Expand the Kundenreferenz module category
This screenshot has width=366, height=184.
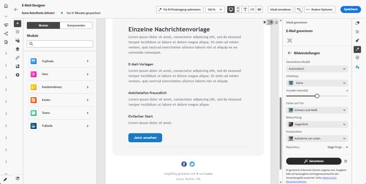[x=61, y=87]
